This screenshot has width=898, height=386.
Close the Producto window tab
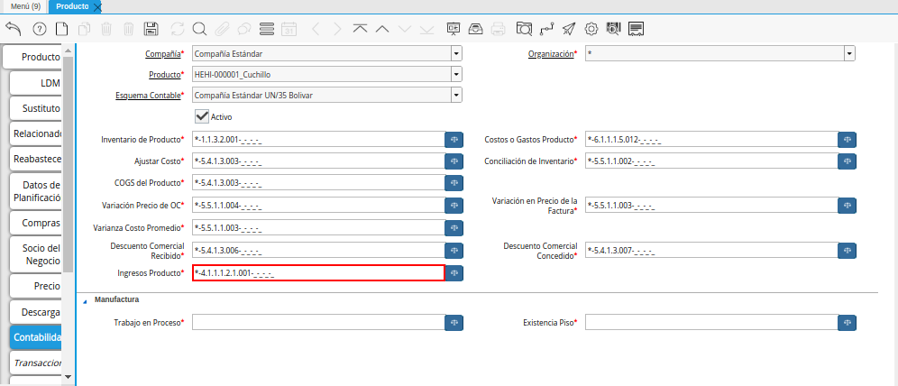pyautogui.click(x=97, y=7)
